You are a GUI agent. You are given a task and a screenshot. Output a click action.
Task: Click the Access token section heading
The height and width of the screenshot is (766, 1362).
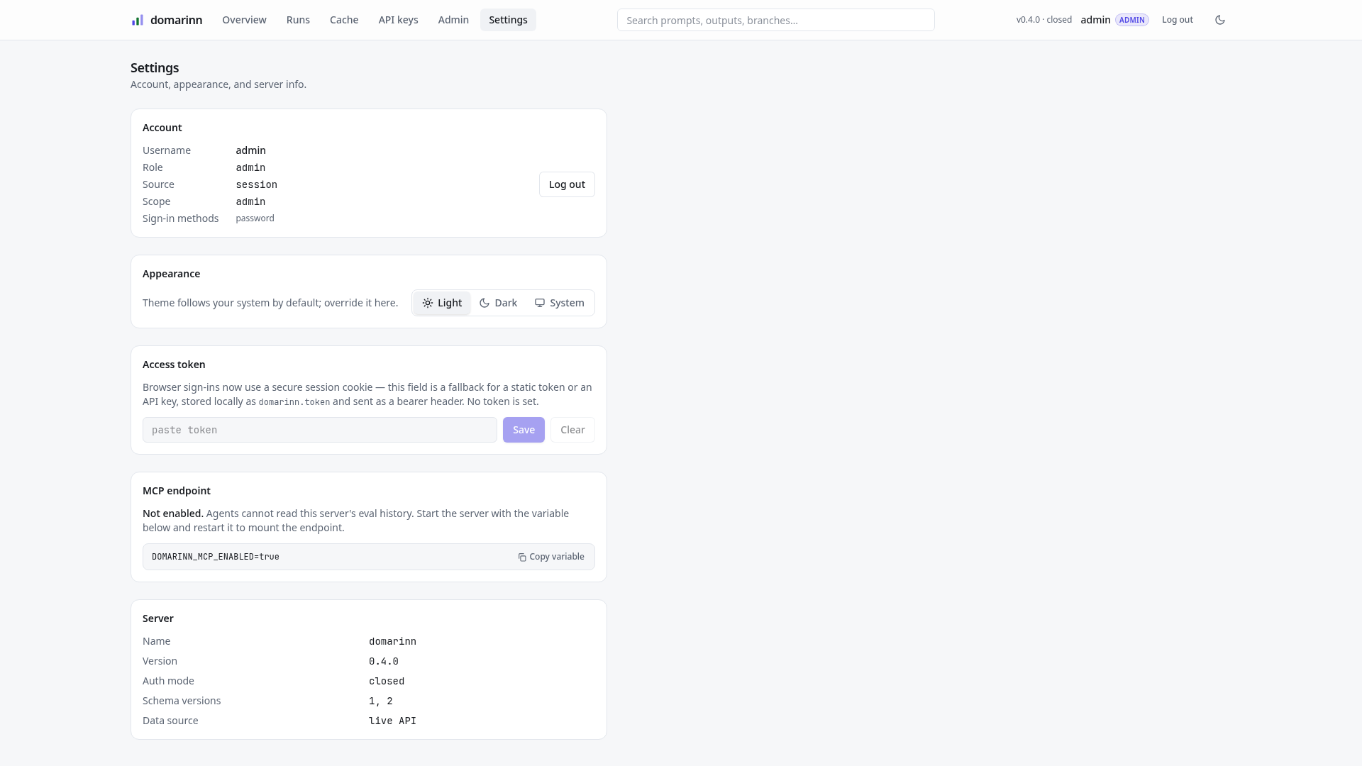174,365
